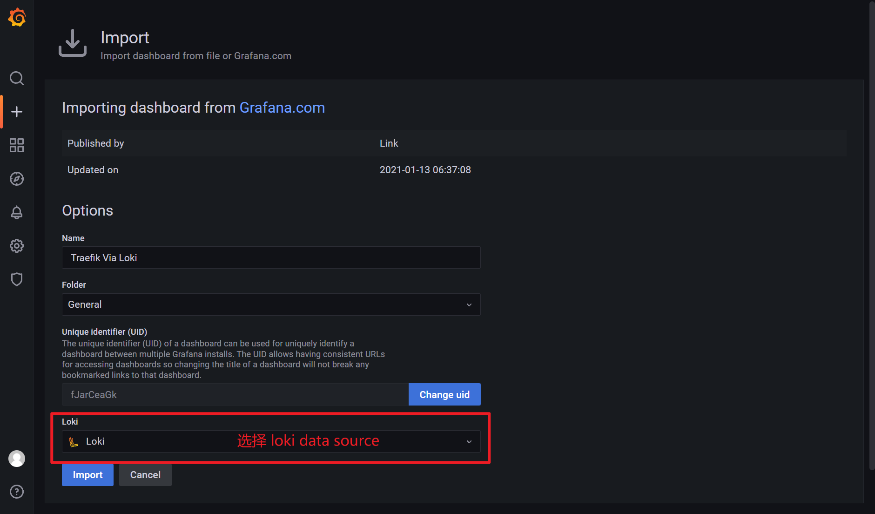The image size is (875, 514).
Task: Open the Dashboards grid icon
Action: (x=17, y=145)
